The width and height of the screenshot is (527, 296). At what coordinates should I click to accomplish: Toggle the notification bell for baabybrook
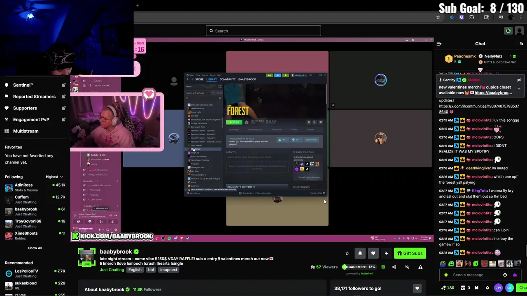coord(360,253)
